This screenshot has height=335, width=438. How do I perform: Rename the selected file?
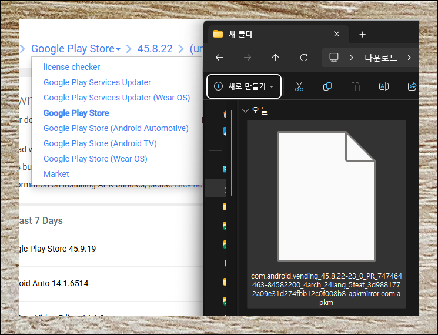[x=384, y=86]
